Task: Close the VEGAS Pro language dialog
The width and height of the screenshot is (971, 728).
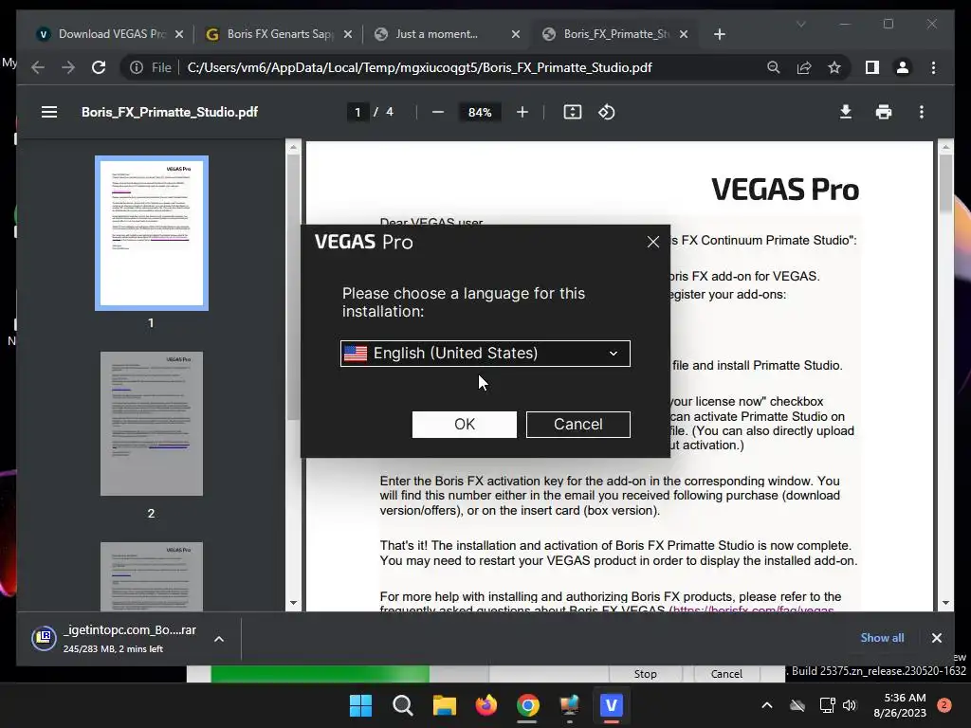Action: (652, 242)
